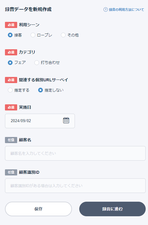Viewport: 148px width, 225px height.
Task: Click the 任意 badge beside 顧客識別ID
Action: click(11, 172)
